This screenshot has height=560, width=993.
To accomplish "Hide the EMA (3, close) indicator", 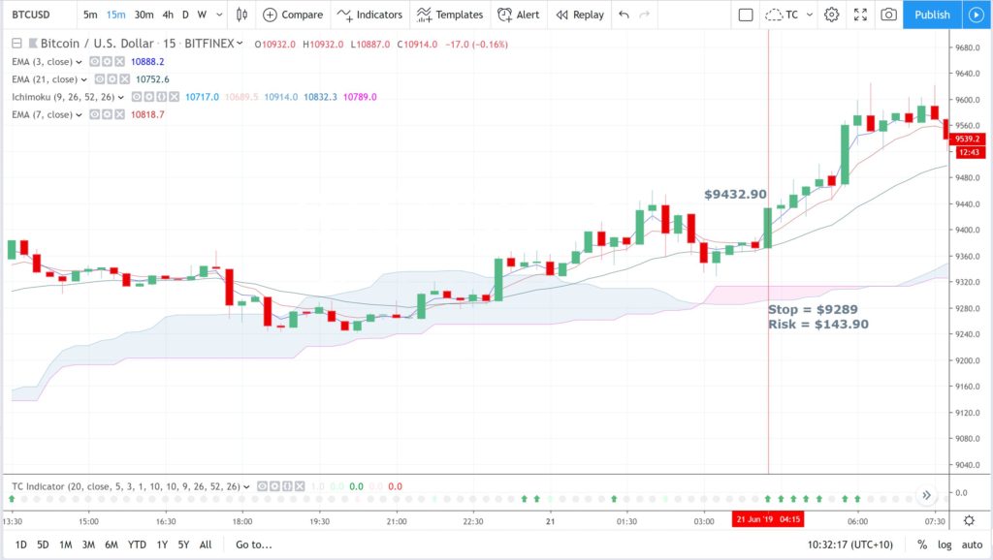I will pos(94,61).
